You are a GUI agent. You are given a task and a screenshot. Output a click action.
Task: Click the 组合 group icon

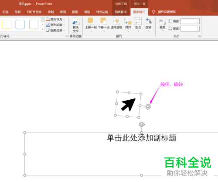pos(138,21)
